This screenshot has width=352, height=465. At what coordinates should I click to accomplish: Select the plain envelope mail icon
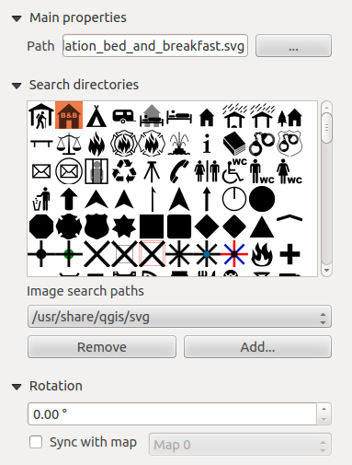click(41, 171)
